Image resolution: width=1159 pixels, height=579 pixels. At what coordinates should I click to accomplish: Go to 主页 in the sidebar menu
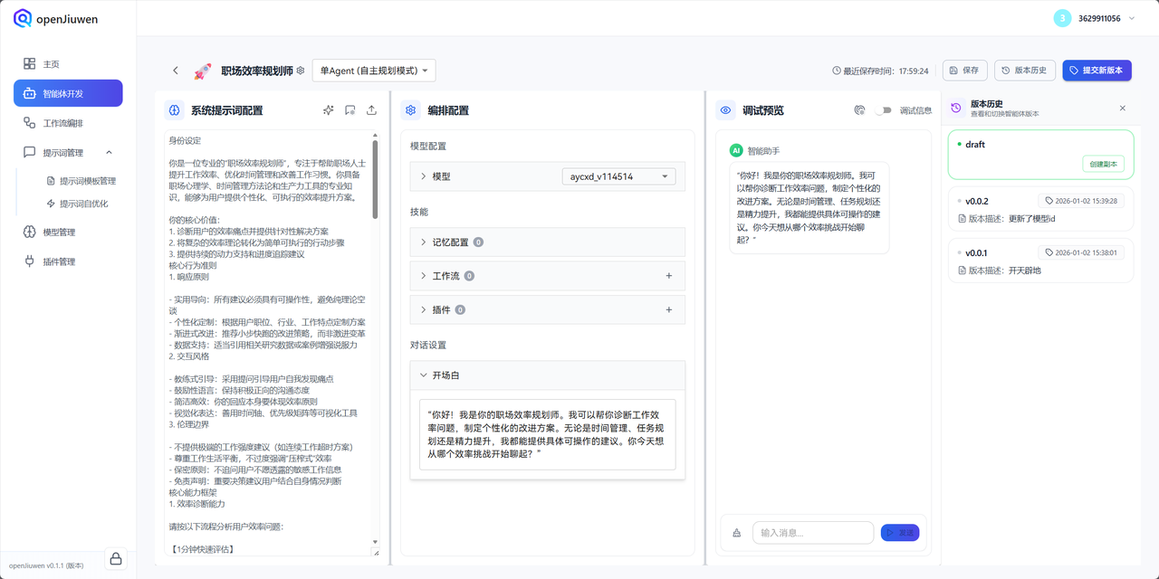tap(53, 63)
